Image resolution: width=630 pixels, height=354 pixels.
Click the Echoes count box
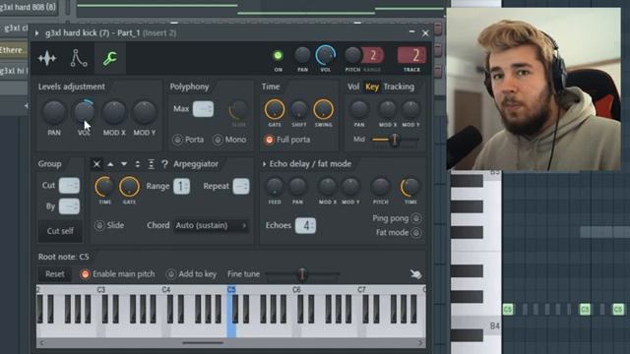click(x=305, y=225)
